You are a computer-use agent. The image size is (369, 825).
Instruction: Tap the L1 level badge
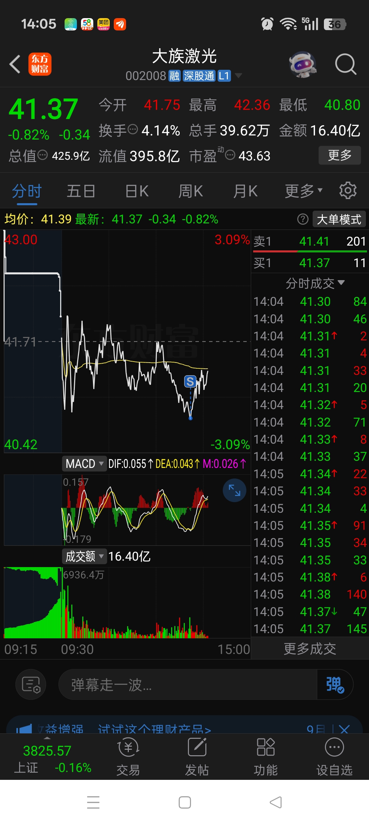click(x=224, y=76)
